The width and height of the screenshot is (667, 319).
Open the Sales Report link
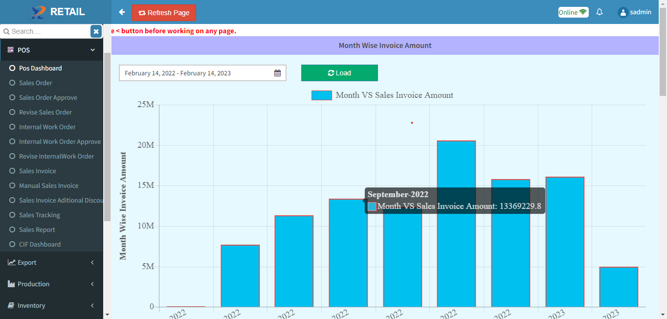click(37, 230)
